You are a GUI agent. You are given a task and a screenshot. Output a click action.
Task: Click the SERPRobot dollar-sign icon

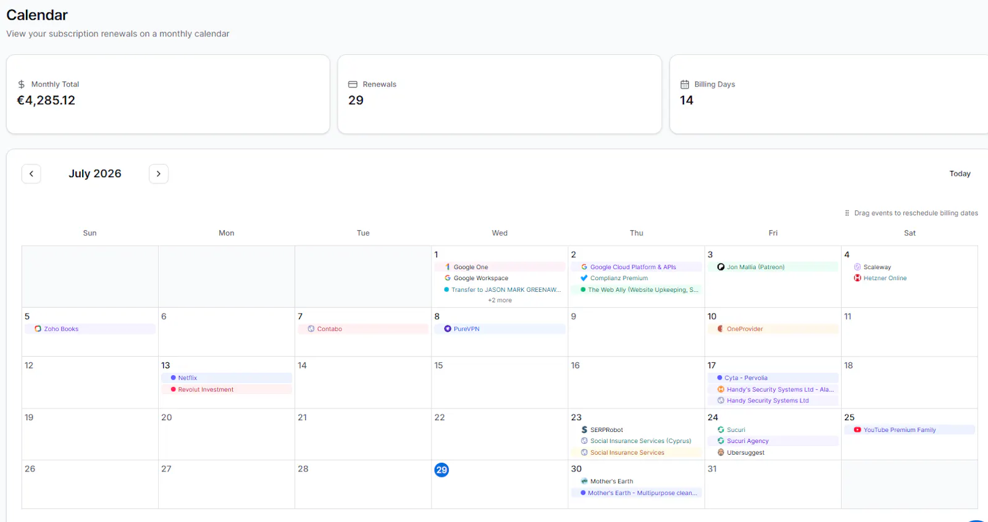tap(584, 430)
